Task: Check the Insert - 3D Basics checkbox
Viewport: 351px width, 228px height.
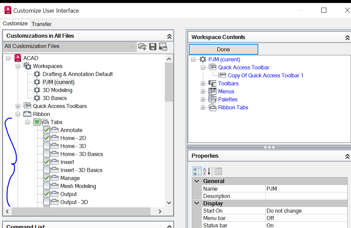Action: [47, 170]
